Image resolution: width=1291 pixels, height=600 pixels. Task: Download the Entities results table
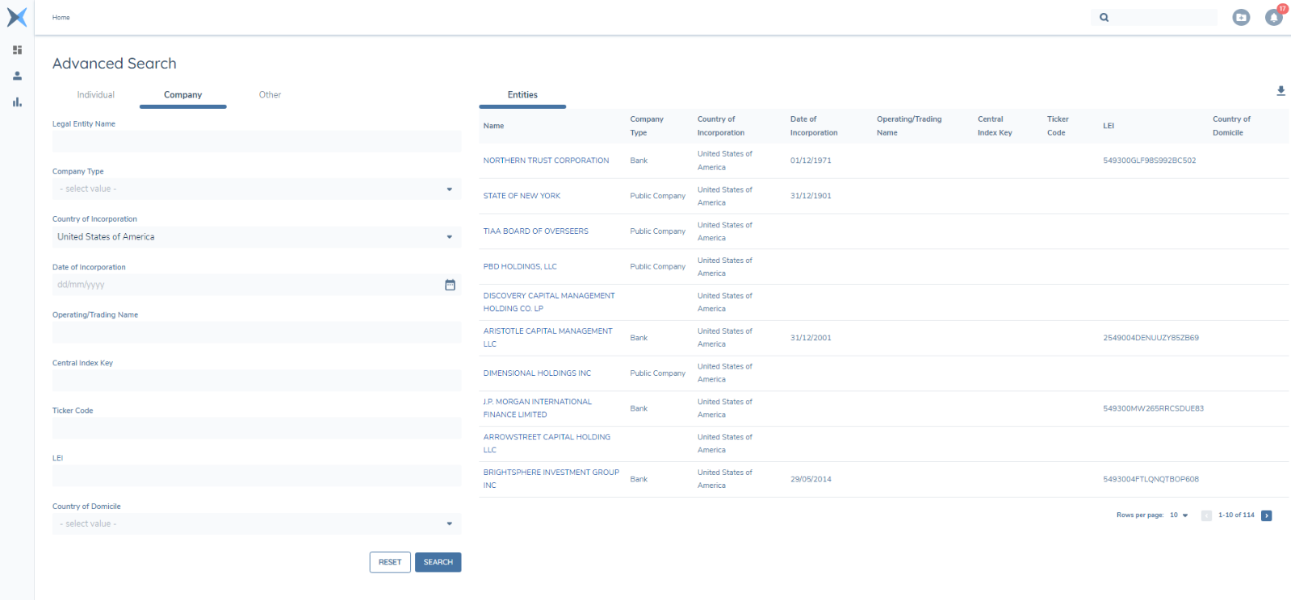tap(1281, 91)
